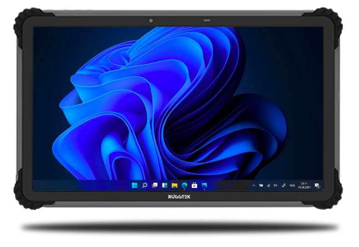Image resolution: width=359 pixels, height=247 pixels.
Task: Show hidden tray icons chevron
Action: 254,186
